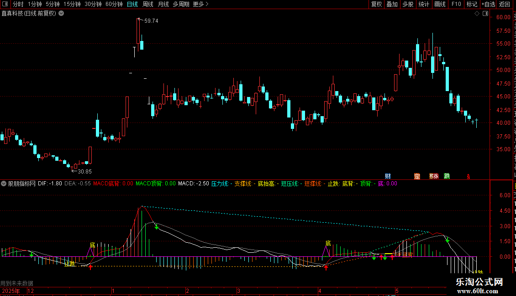Click the 底抬高 label
This screenshot has height=296, width=516.
[x=268, y=184]
